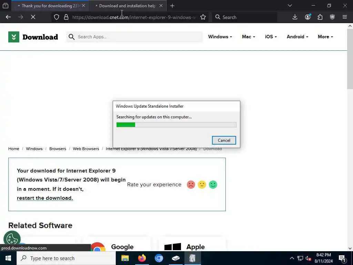The height and width of the screenshot is (265, 353).
Task: Open the notification center icon
Action: click(x=342, y=258)
